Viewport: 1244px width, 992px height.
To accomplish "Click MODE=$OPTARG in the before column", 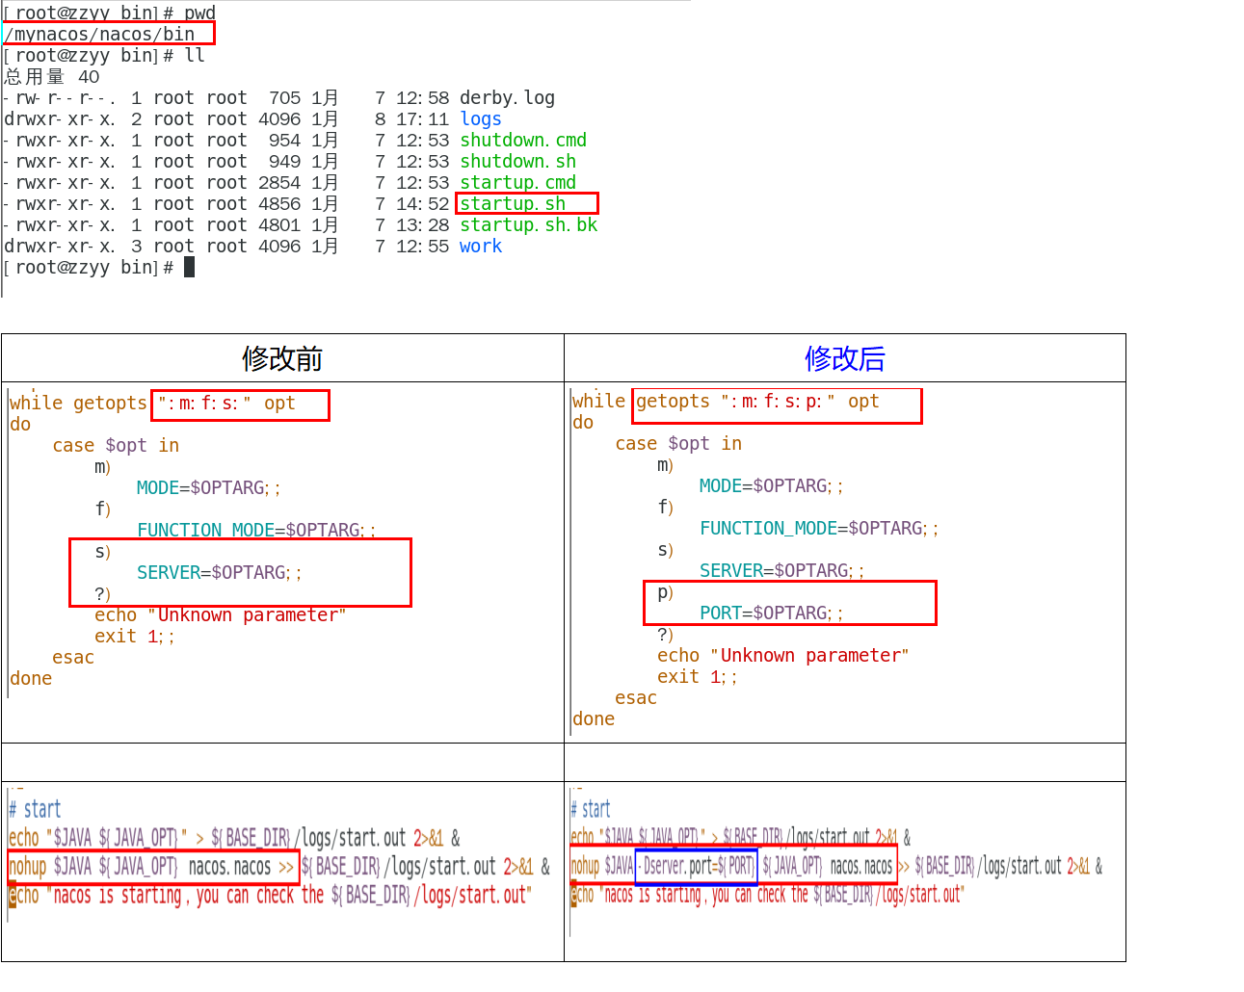I will [x=208, y=488].
